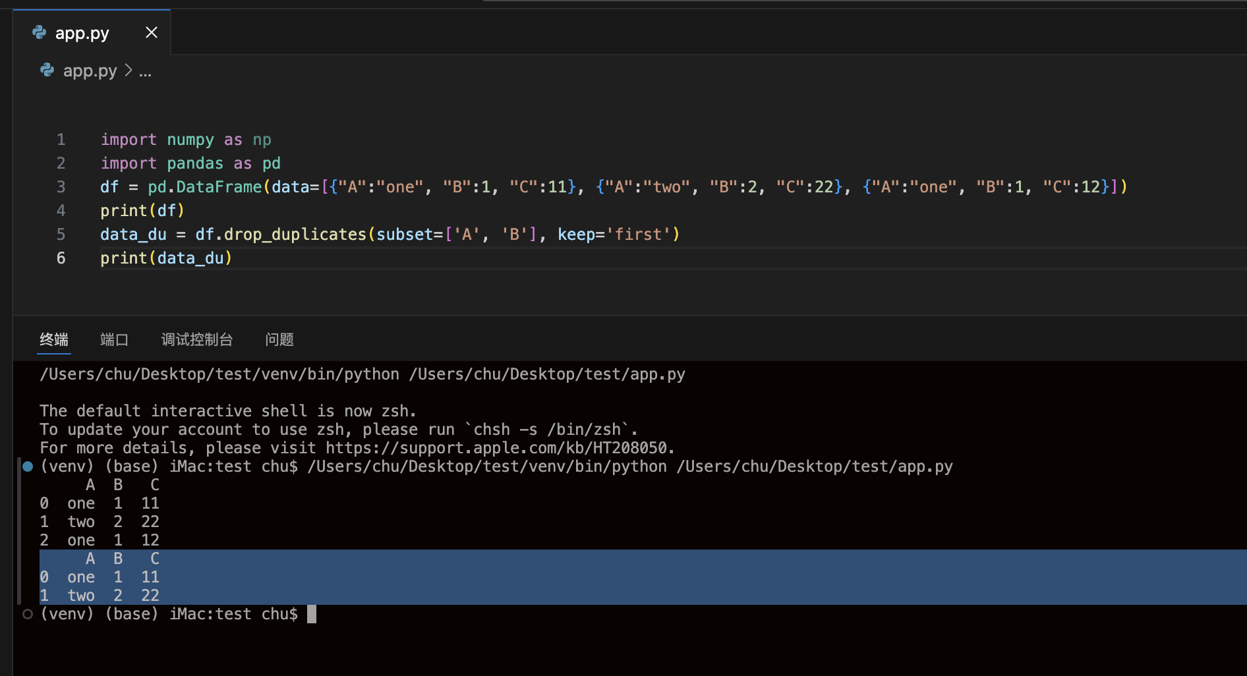Focus the terminal prompt cursor
The width and height of the screenshot is (1247, 676).
click(312, 614)
